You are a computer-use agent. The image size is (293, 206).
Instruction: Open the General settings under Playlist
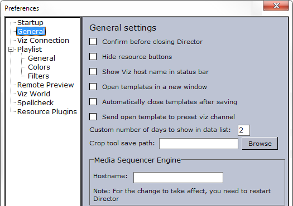tap(41, 58)
